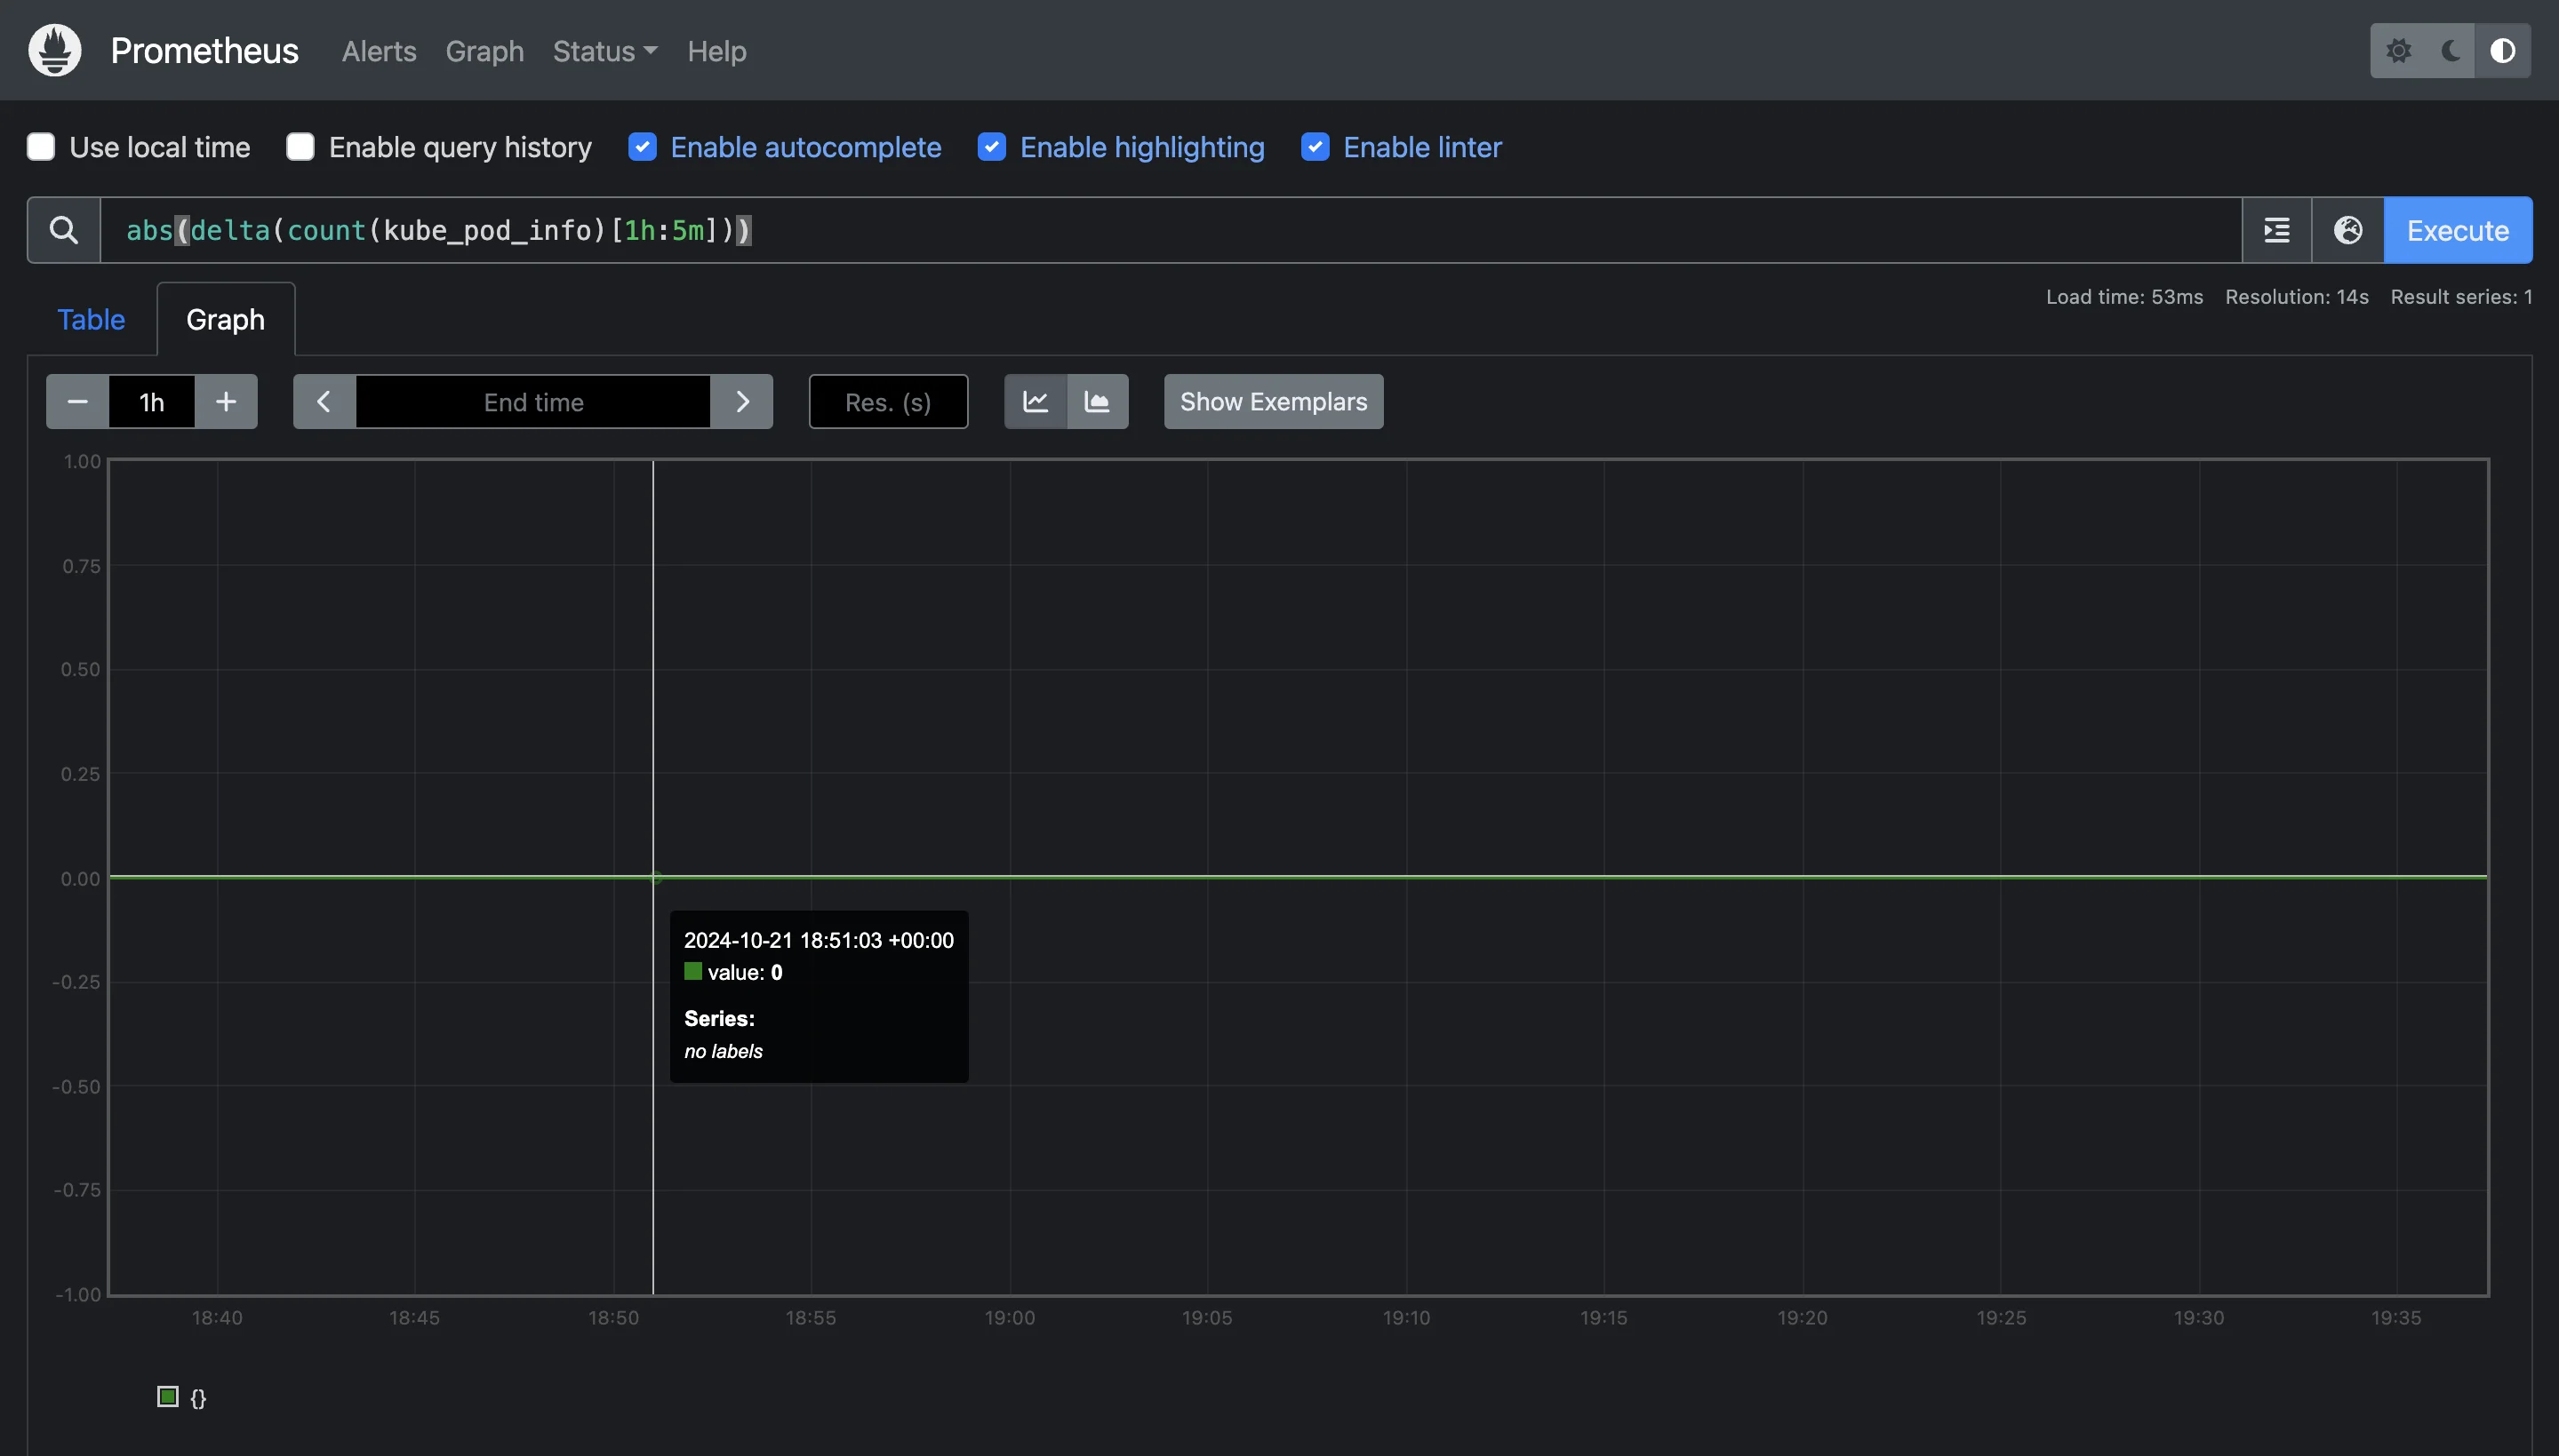Click the Use local time label

tap(160, 147)
